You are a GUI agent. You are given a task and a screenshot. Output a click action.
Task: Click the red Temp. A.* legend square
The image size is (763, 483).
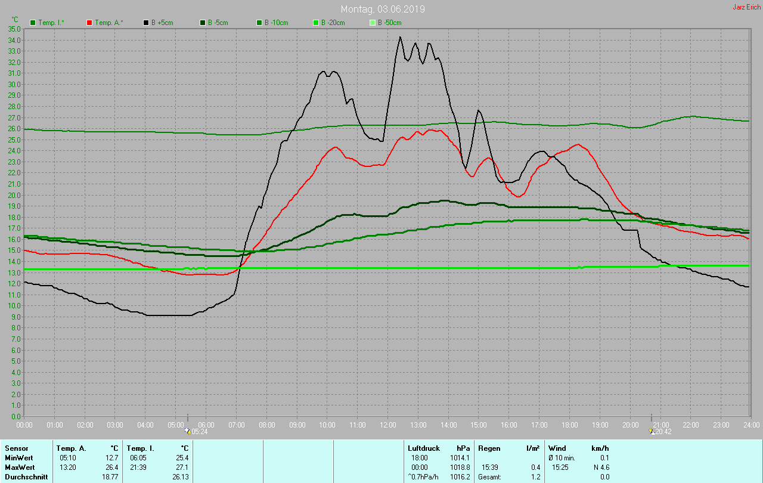click(x=89, y=23)
